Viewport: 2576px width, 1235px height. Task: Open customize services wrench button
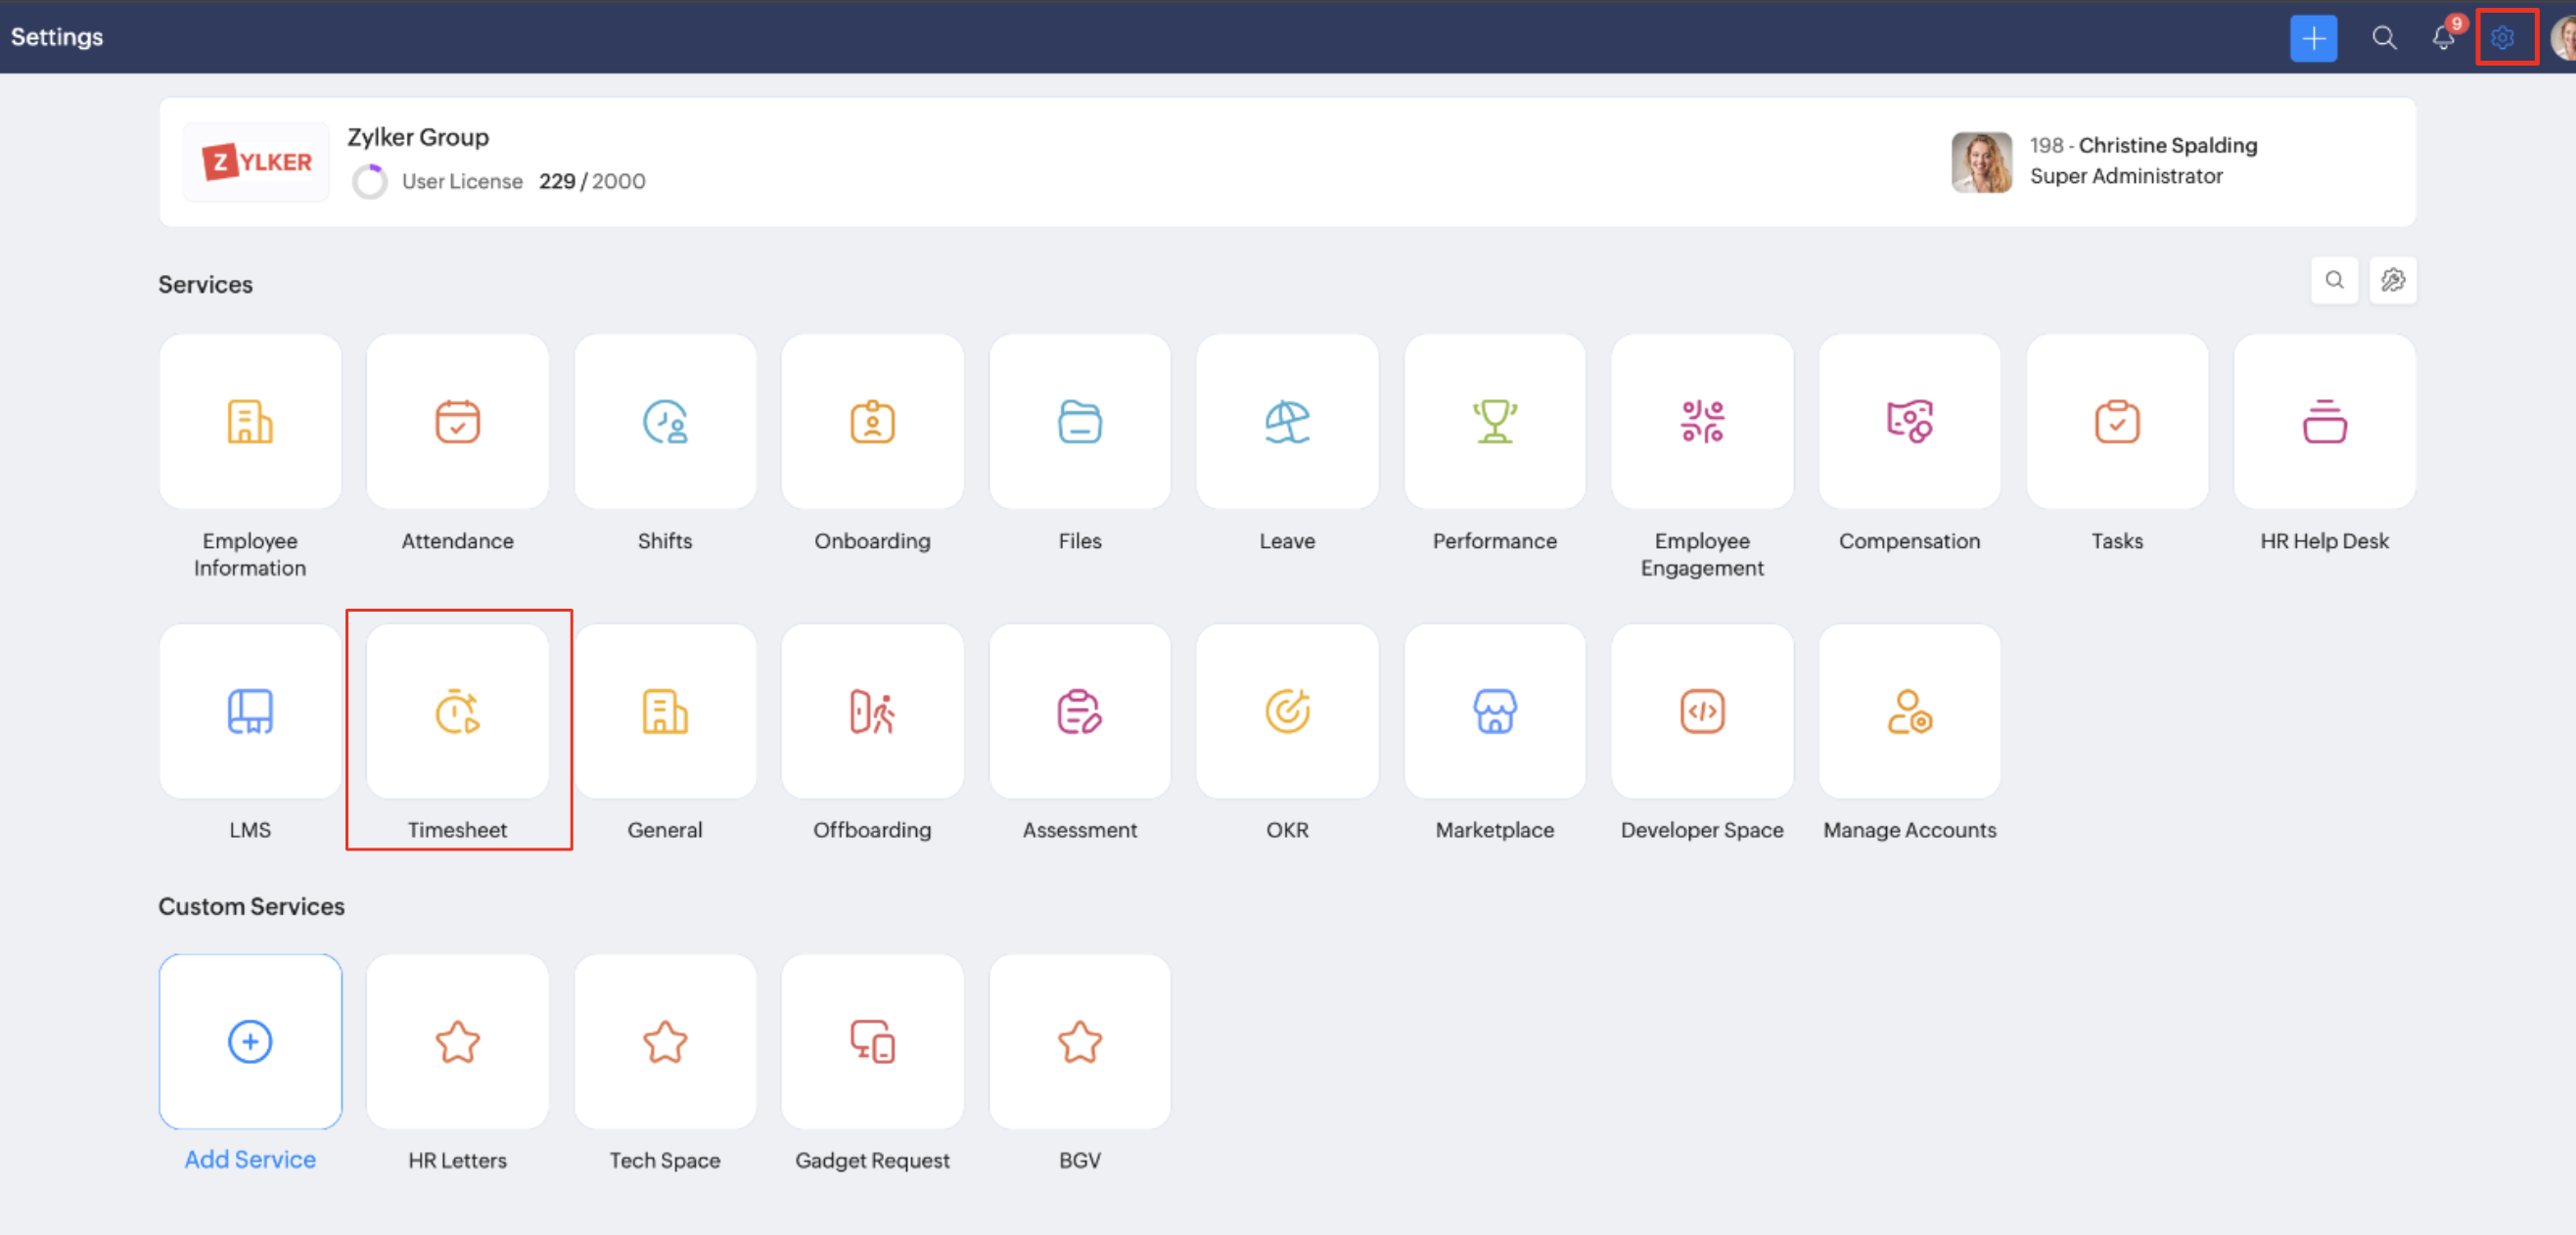point(2392,280)
